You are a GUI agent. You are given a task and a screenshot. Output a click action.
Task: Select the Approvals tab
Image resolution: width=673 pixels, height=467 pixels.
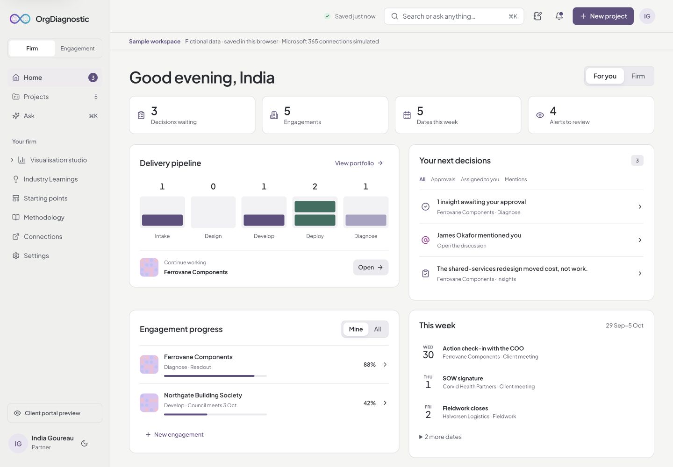pyautogui.click(x=443, y=179)
